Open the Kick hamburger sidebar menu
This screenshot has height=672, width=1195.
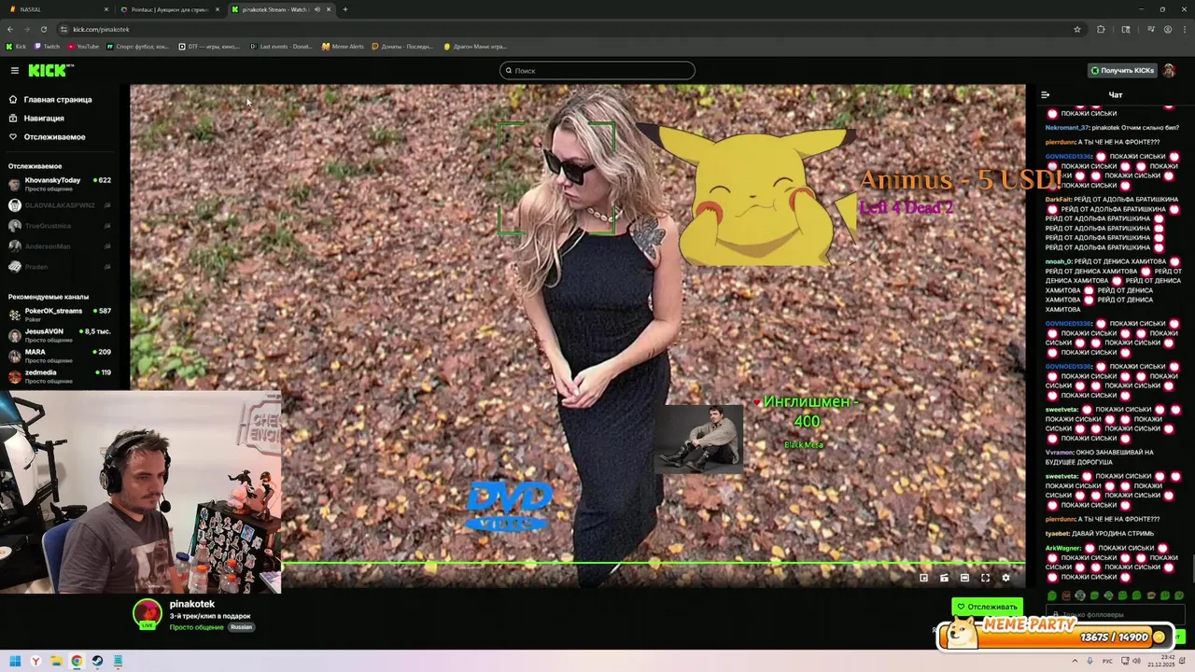click(14, 70)
